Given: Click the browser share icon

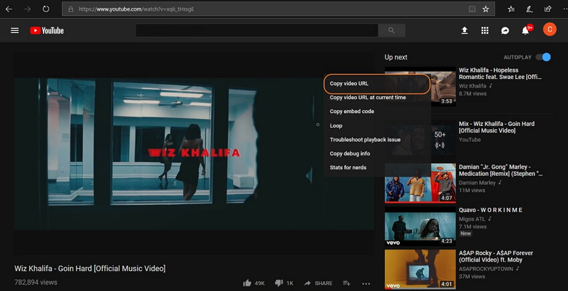Looking at the screenshot, I should coord(548,9).
